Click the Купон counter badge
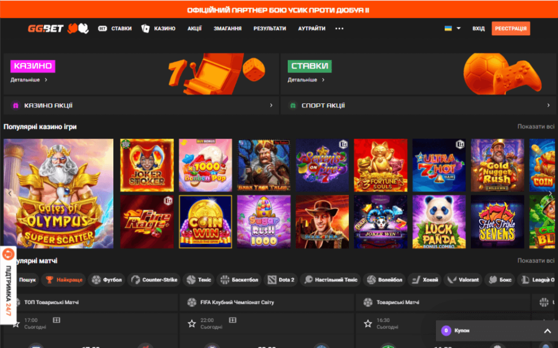The height and width of the screenshot is (348, 558). click(x=446, y=331)
